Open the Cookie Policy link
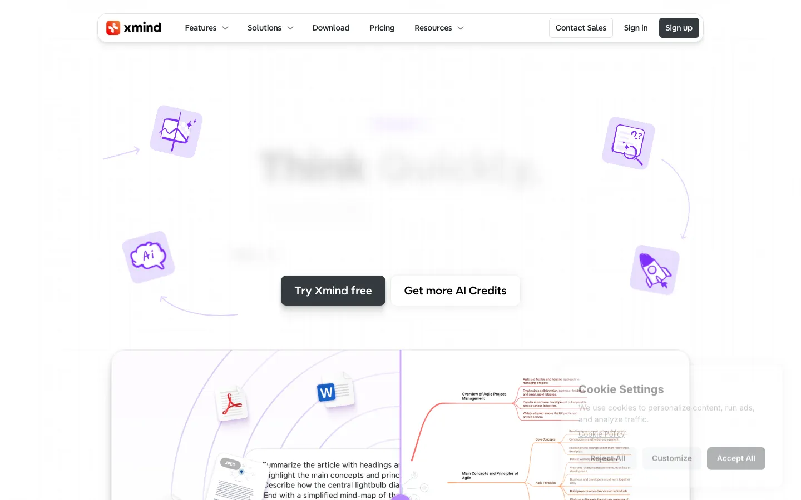 (602, 434)
